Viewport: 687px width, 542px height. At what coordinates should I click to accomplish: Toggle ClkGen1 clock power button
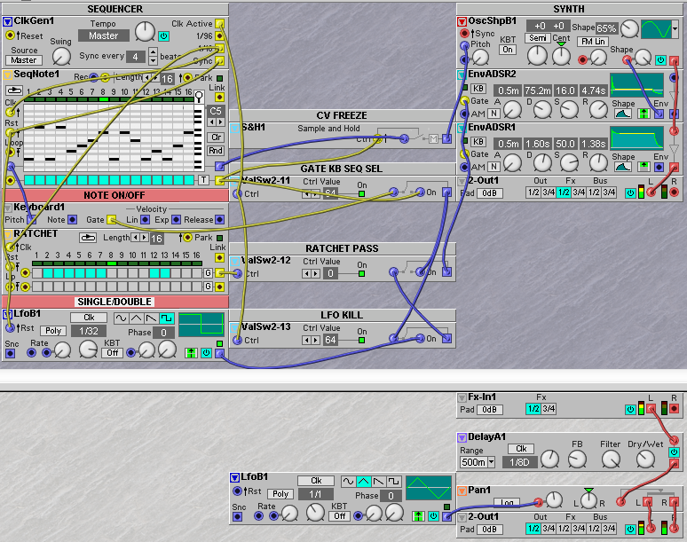[x=163, y=36]
